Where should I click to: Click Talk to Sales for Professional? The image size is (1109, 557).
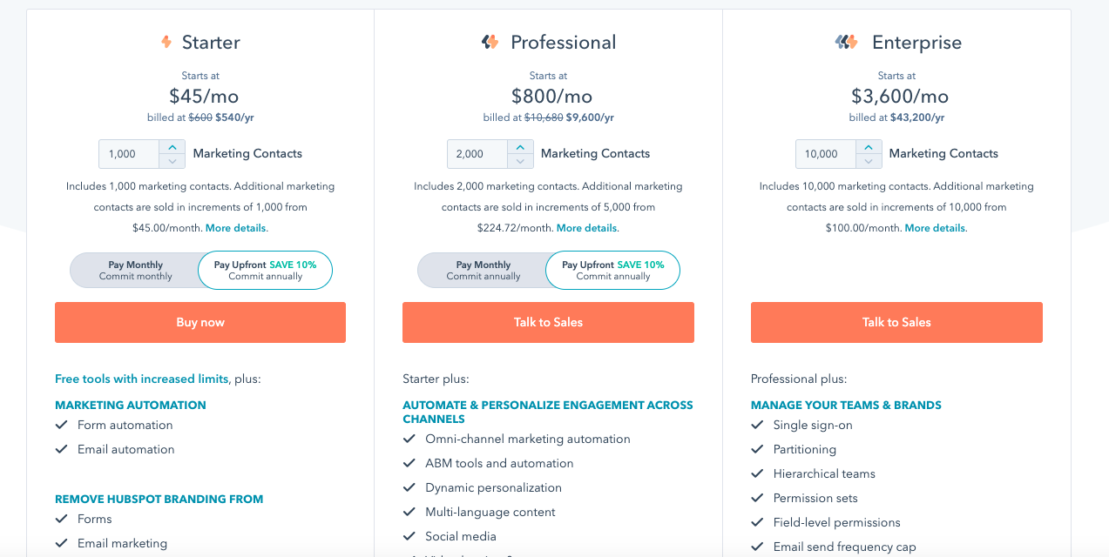coord(548,322)
